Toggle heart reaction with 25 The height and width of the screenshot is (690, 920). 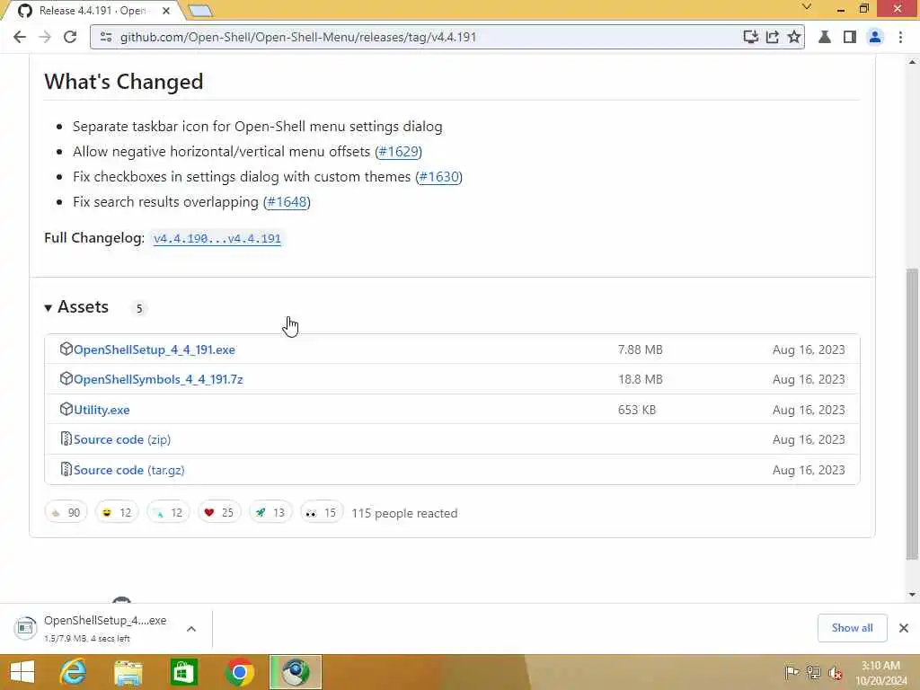coord(219,513)
